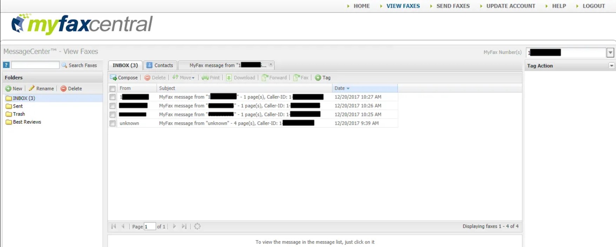This screenshot has width=616, height=247.
Task: Sort by the From column header
Action: click(137, 88)
